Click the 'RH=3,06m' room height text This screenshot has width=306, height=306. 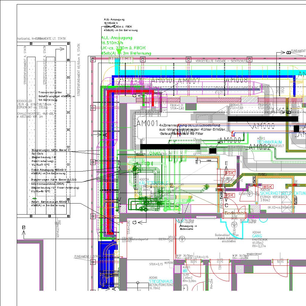189,281
